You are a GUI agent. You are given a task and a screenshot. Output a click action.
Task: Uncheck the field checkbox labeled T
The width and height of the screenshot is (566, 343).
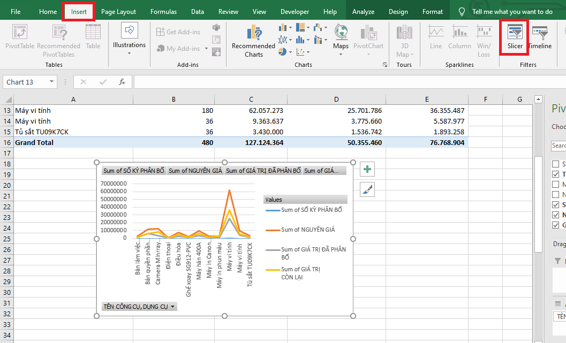[555, 174]
